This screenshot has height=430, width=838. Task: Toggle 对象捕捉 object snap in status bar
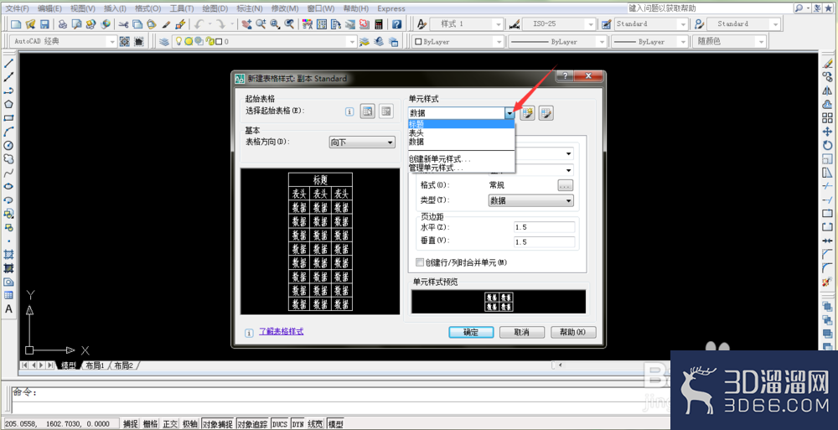(x=218, y=424)
